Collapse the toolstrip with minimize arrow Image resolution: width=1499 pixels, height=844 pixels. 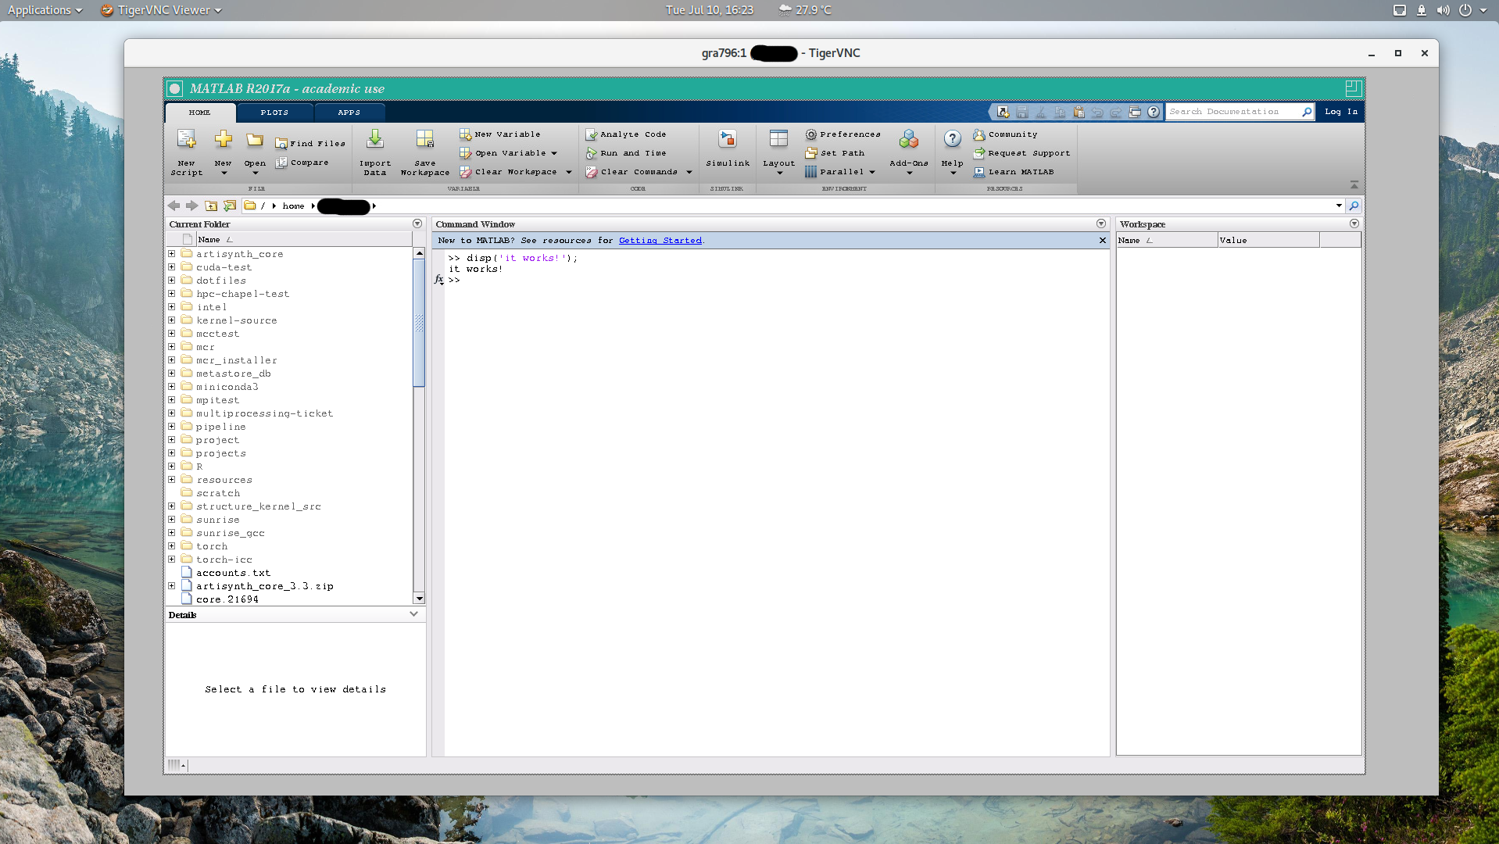pos(1354,185)
